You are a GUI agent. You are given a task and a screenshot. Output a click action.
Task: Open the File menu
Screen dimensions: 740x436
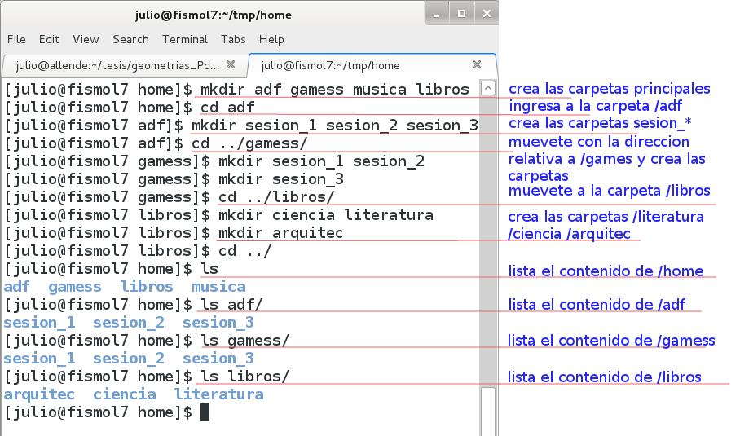pos(16,39)
